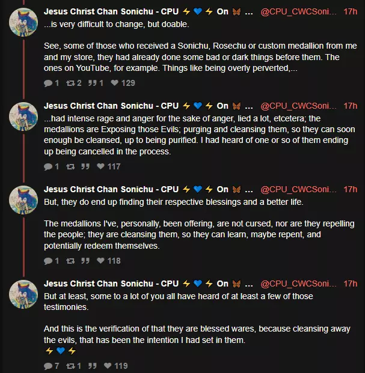Like the tweet with 117 hearts
This screenshot has height=373, width=365.
click(x=100, y=166)
